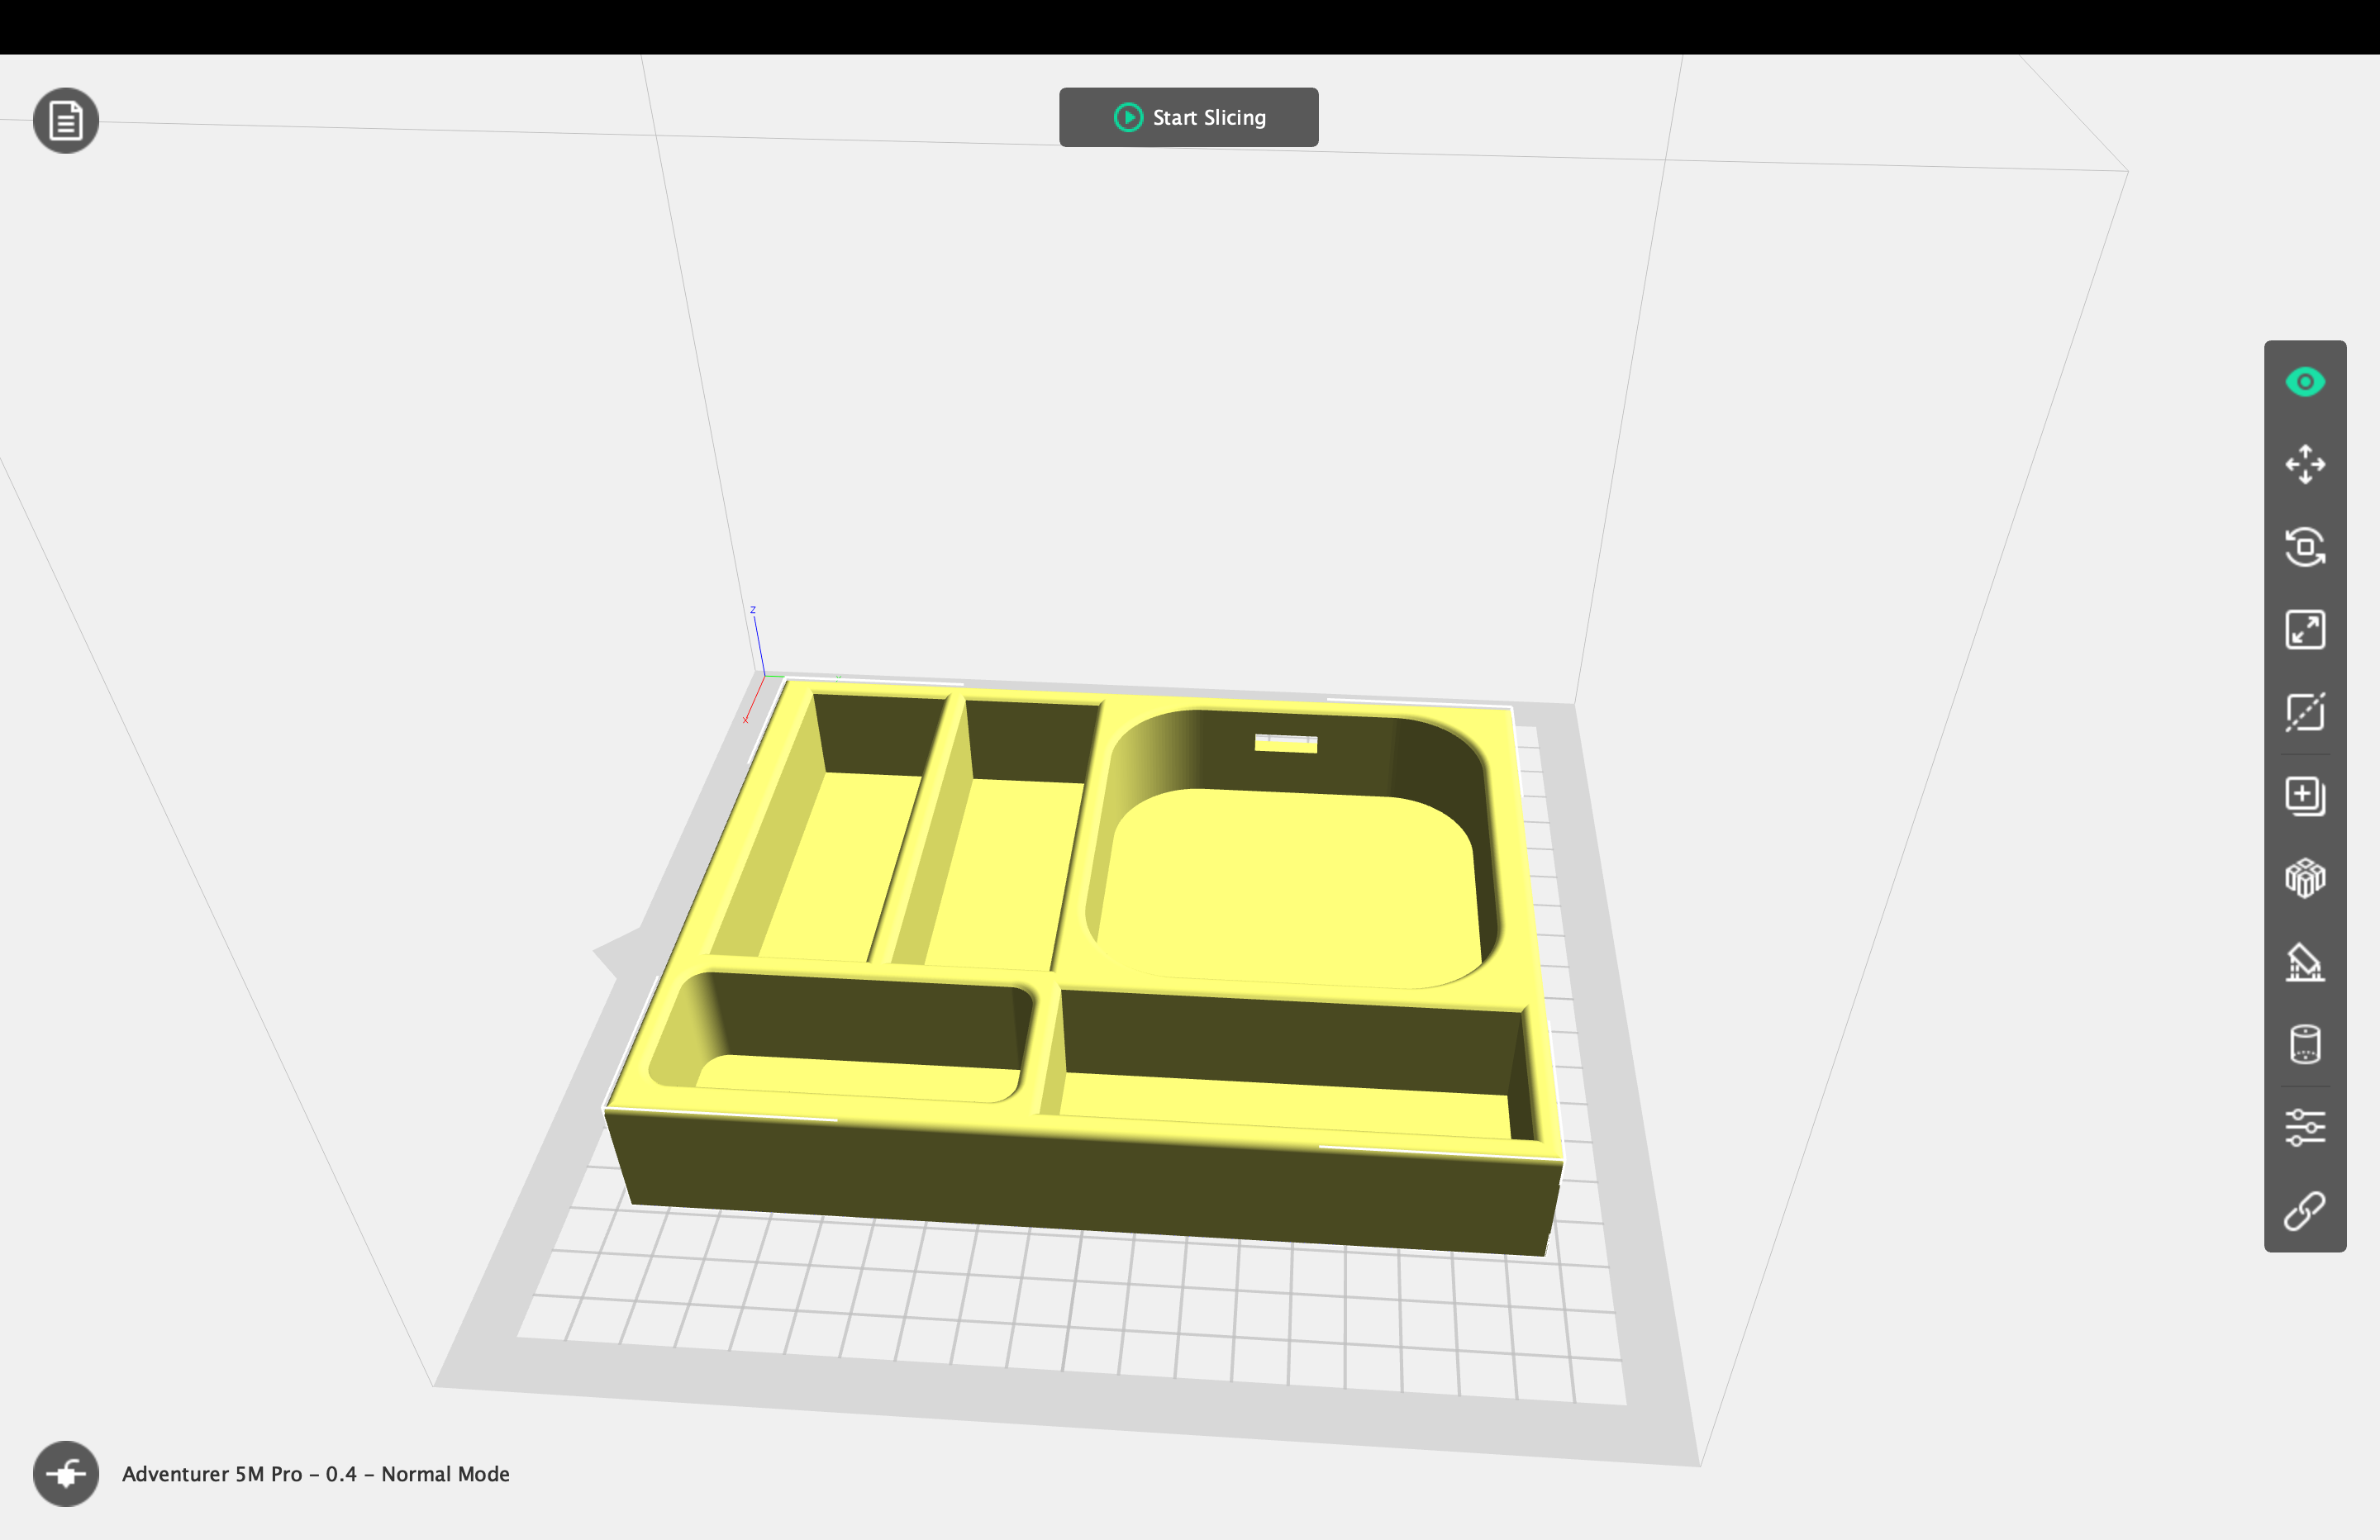Toggle the View eye tool
Viewport: 2380px width, 1540px height.
(x=2305, y=382)
